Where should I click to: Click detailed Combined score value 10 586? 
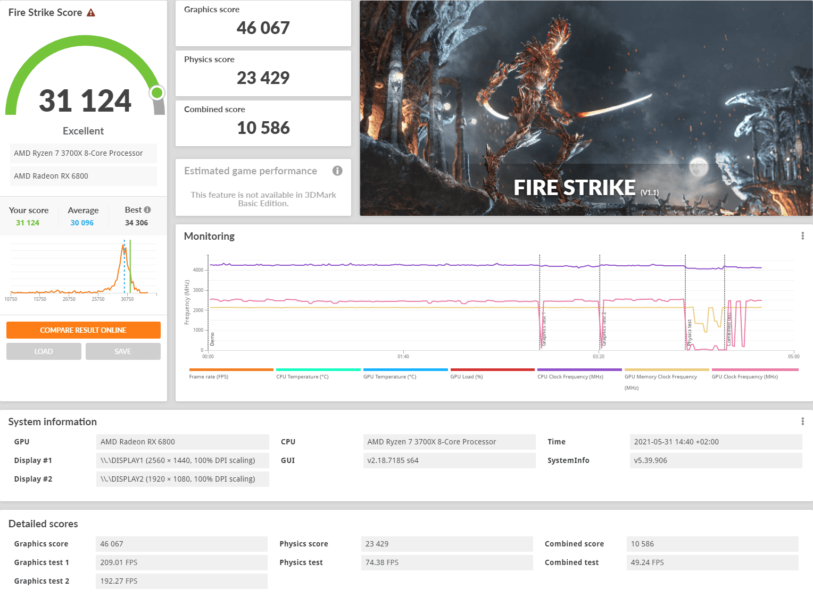click(712, 544)
